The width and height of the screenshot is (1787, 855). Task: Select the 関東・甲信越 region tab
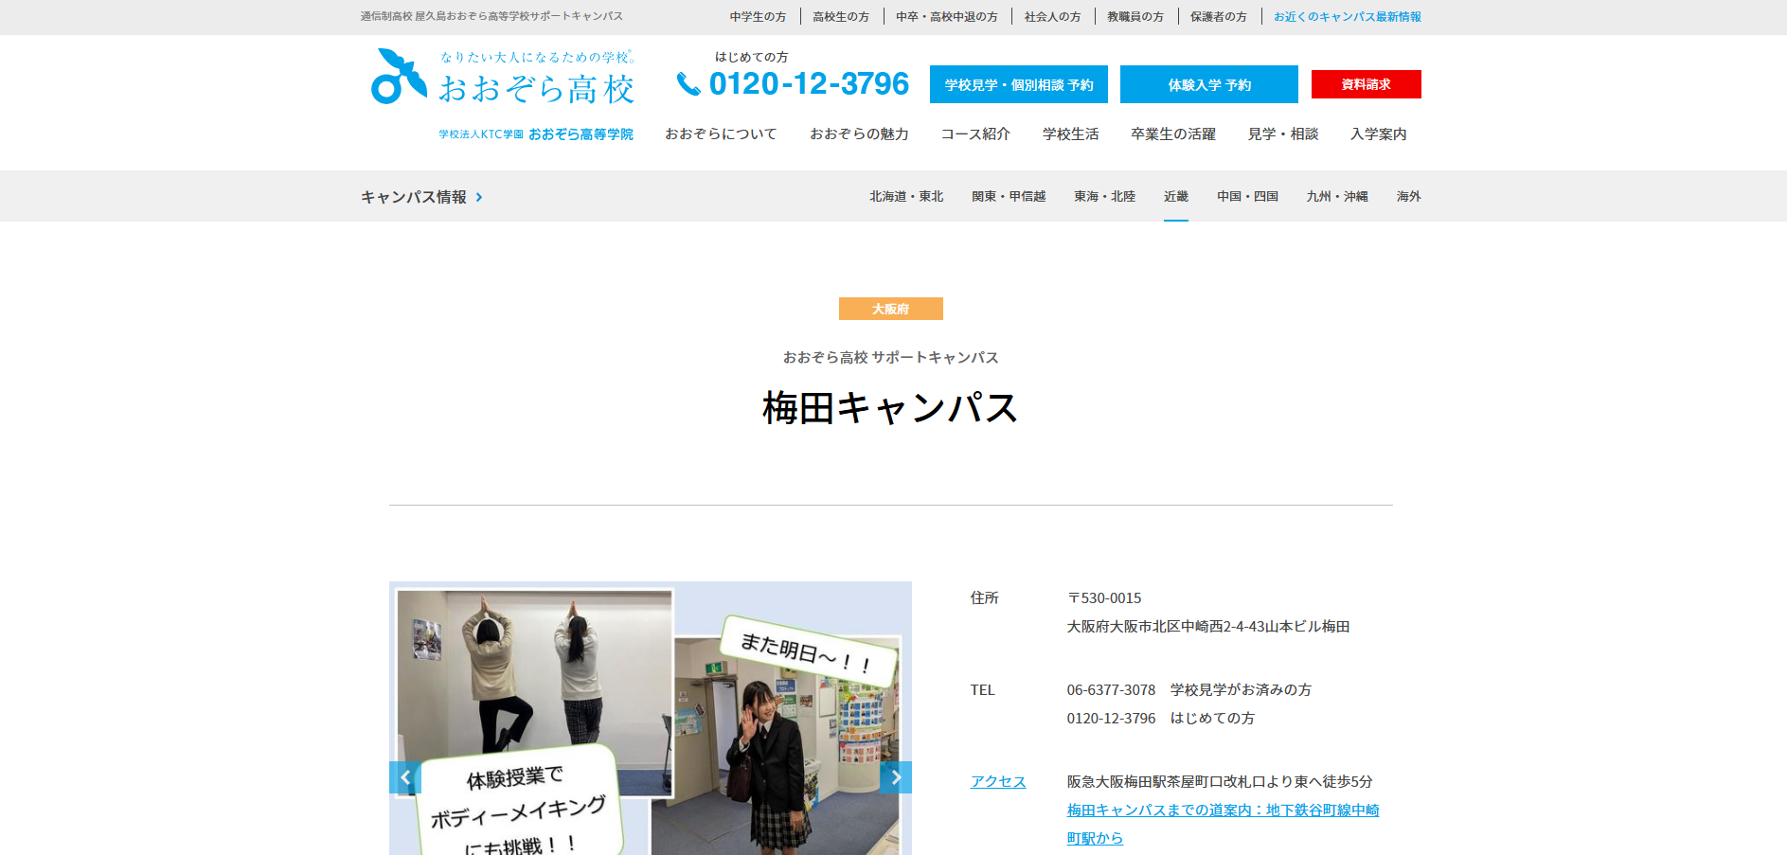coord(1008,196)
